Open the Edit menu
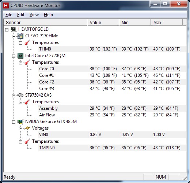190x183 pixels. (x=21, y=15)
